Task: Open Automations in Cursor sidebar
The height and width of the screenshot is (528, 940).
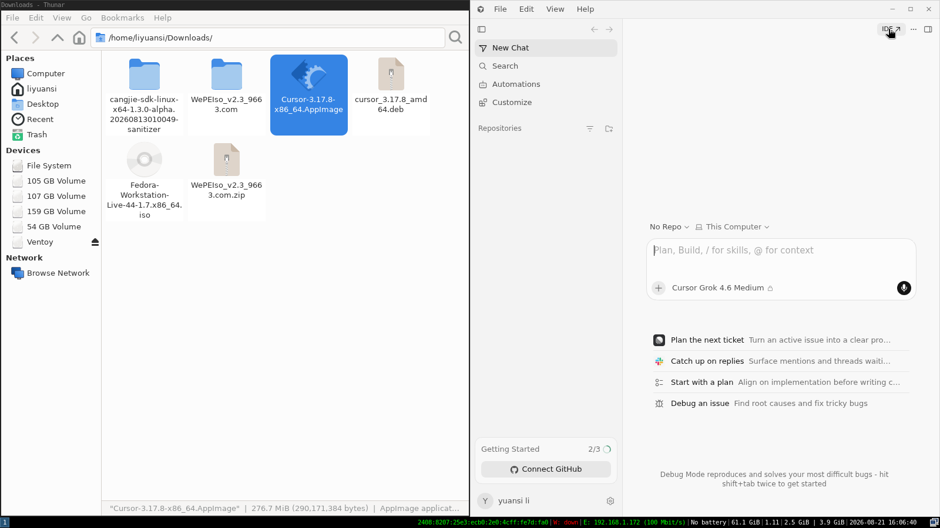Action: pyautogui.click(x=546, y=84)
